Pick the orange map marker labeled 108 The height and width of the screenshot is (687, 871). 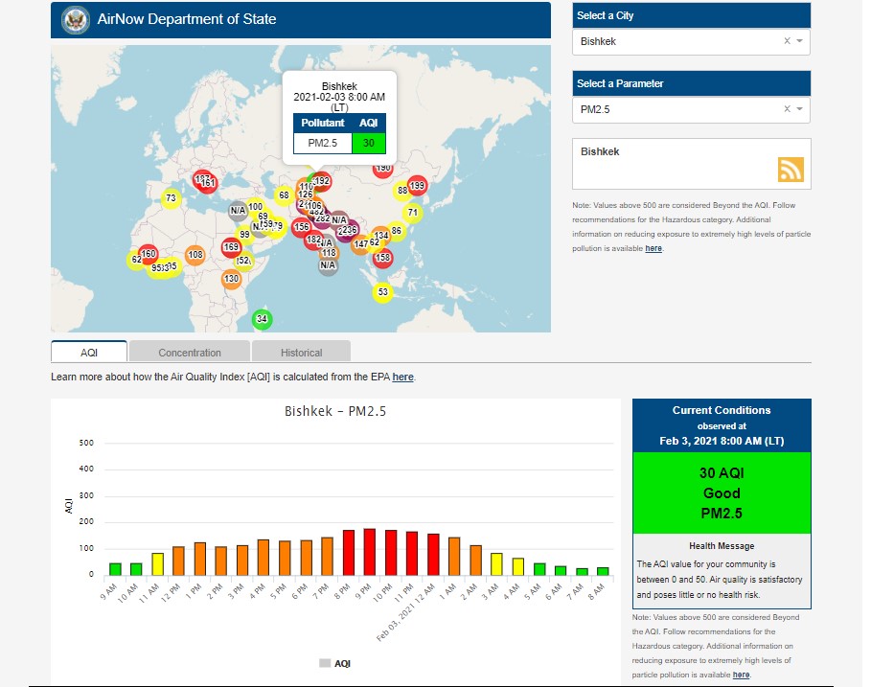pyautogui.click(x=195, y=255)
